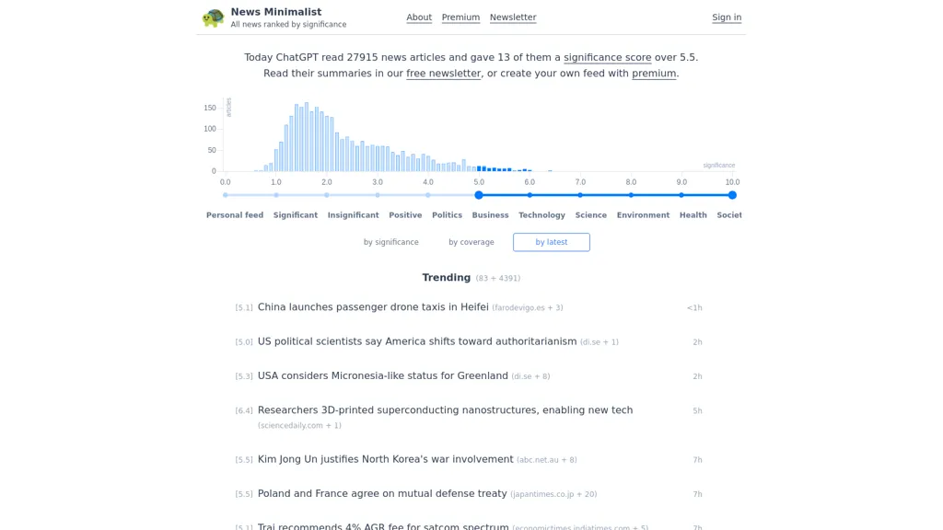This screenshot has height=530, width=943.
Task: Select the Health category tab
Action: coord(693,215)
